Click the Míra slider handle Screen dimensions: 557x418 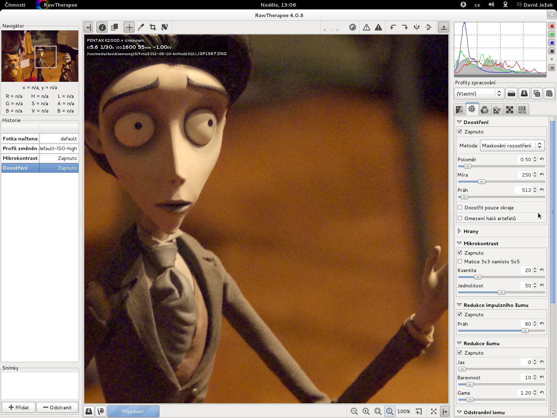tap(481, 181)
